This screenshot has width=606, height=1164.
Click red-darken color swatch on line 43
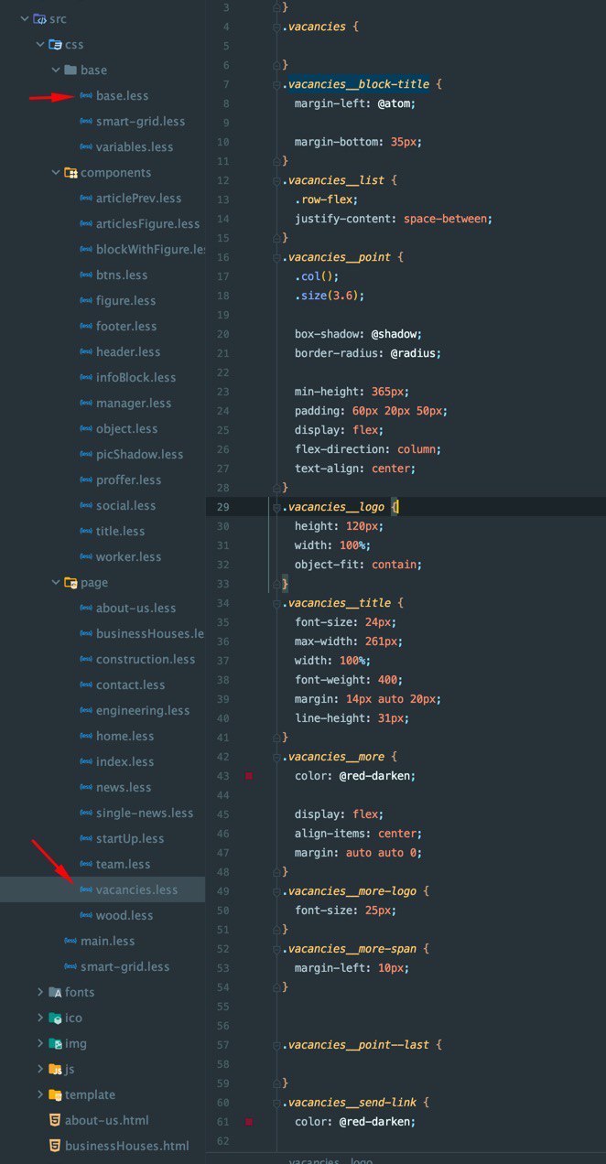[248, 776]
